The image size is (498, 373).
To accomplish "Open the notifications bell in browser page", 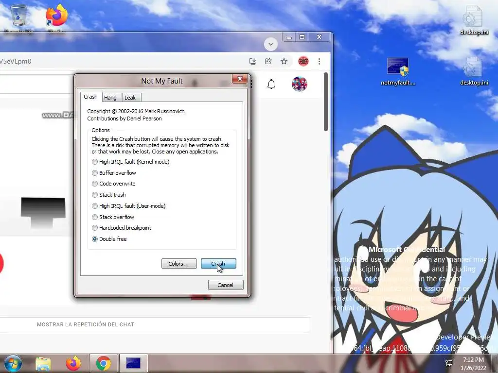I will tap(271, 84).
